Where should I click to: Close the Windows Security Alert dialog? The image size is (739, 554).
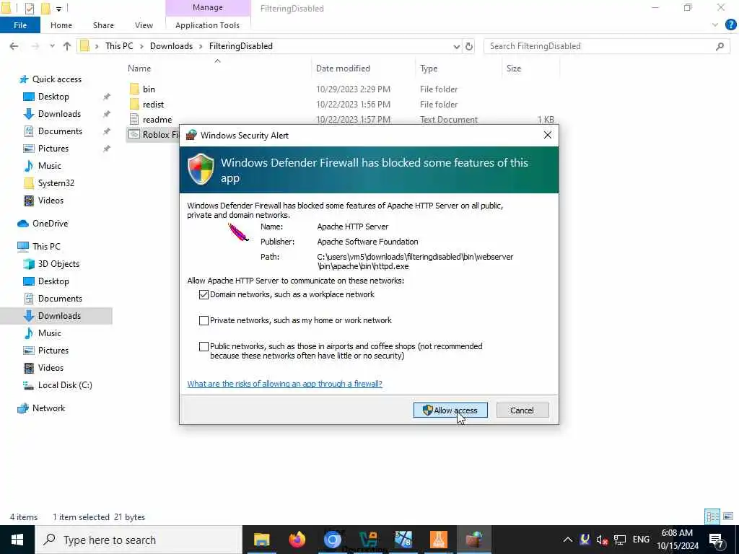tap(547, 135)
